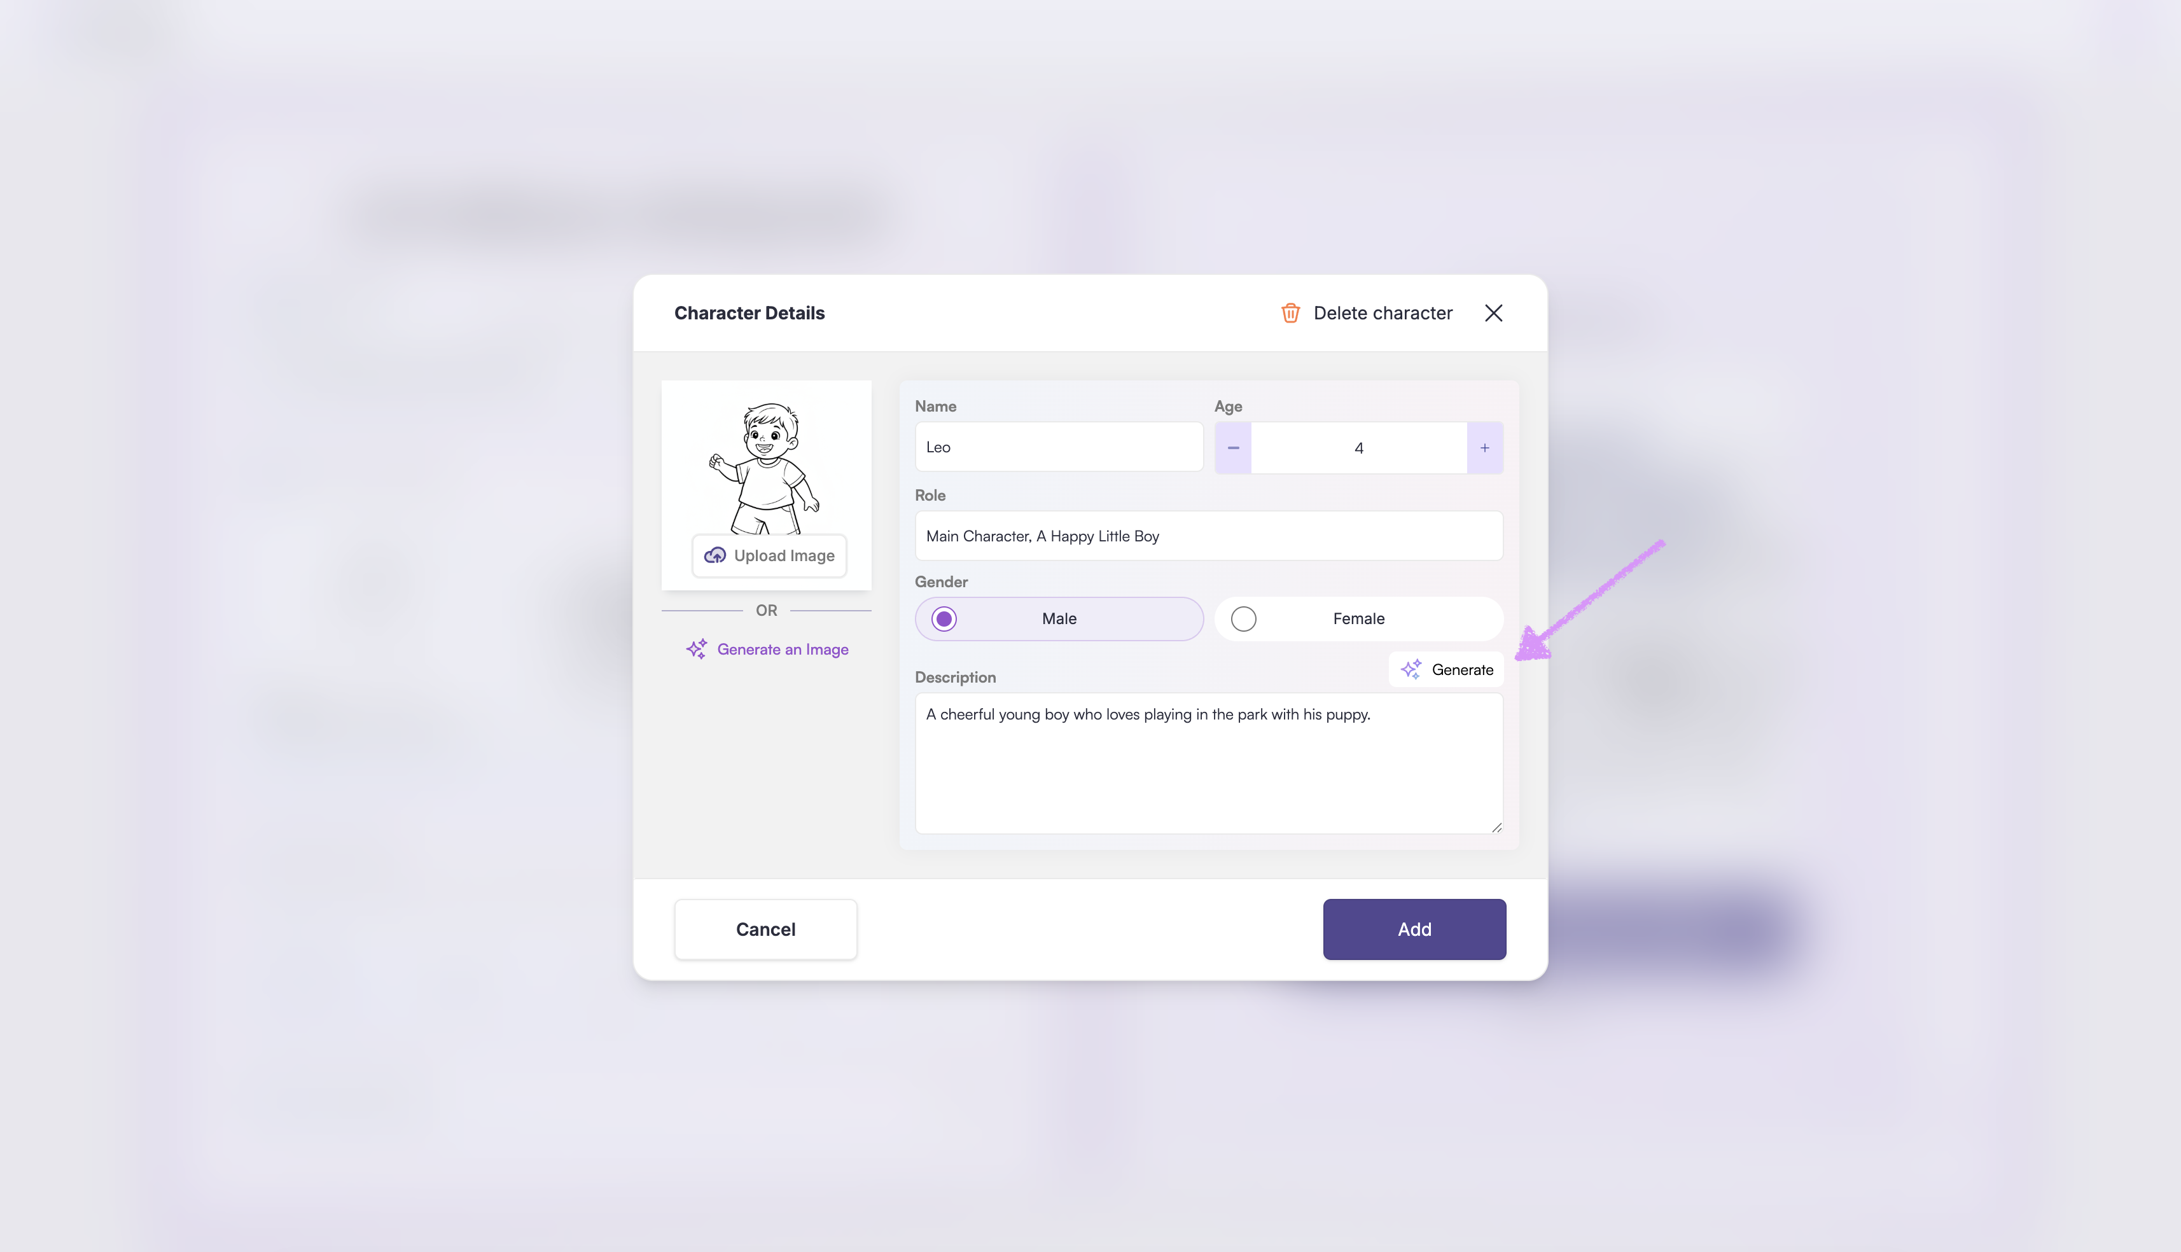Close the Character Details dialog

tap(1493, 313)
